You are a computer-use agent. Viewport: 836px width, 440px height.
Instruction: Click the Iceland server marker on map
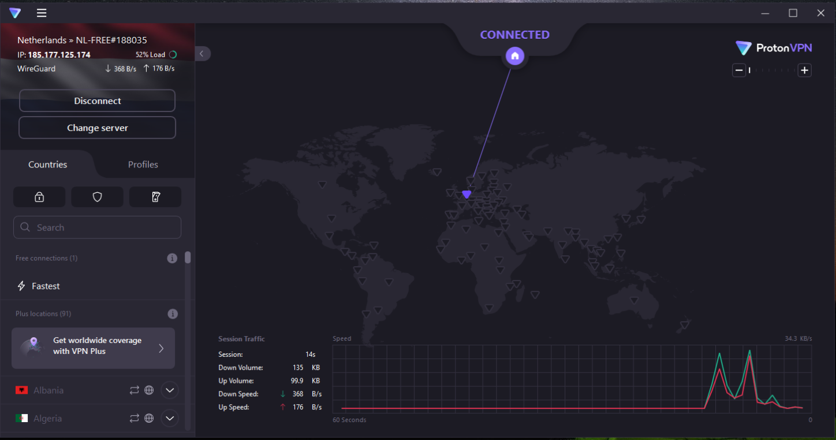pos(437,171)
